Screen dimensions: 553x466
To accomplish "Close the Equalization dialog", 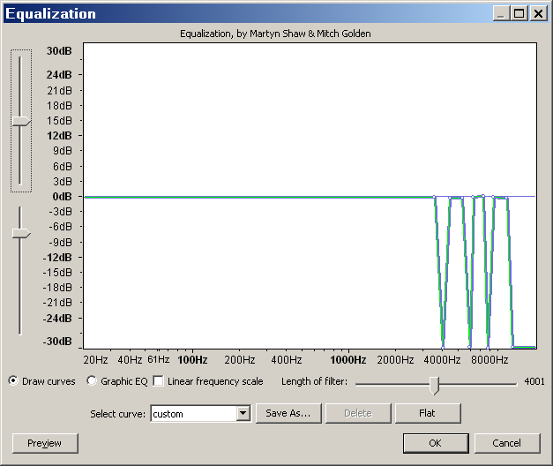I will [x=538, y=14].
